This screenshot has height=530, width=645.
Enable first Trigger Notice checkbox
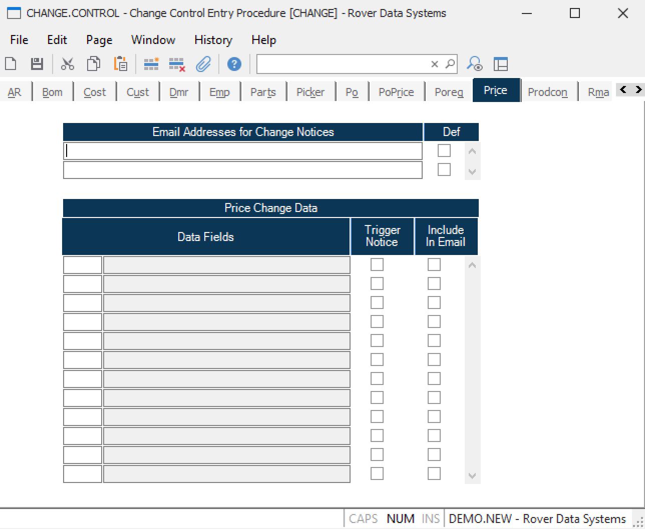coord(377,264)
